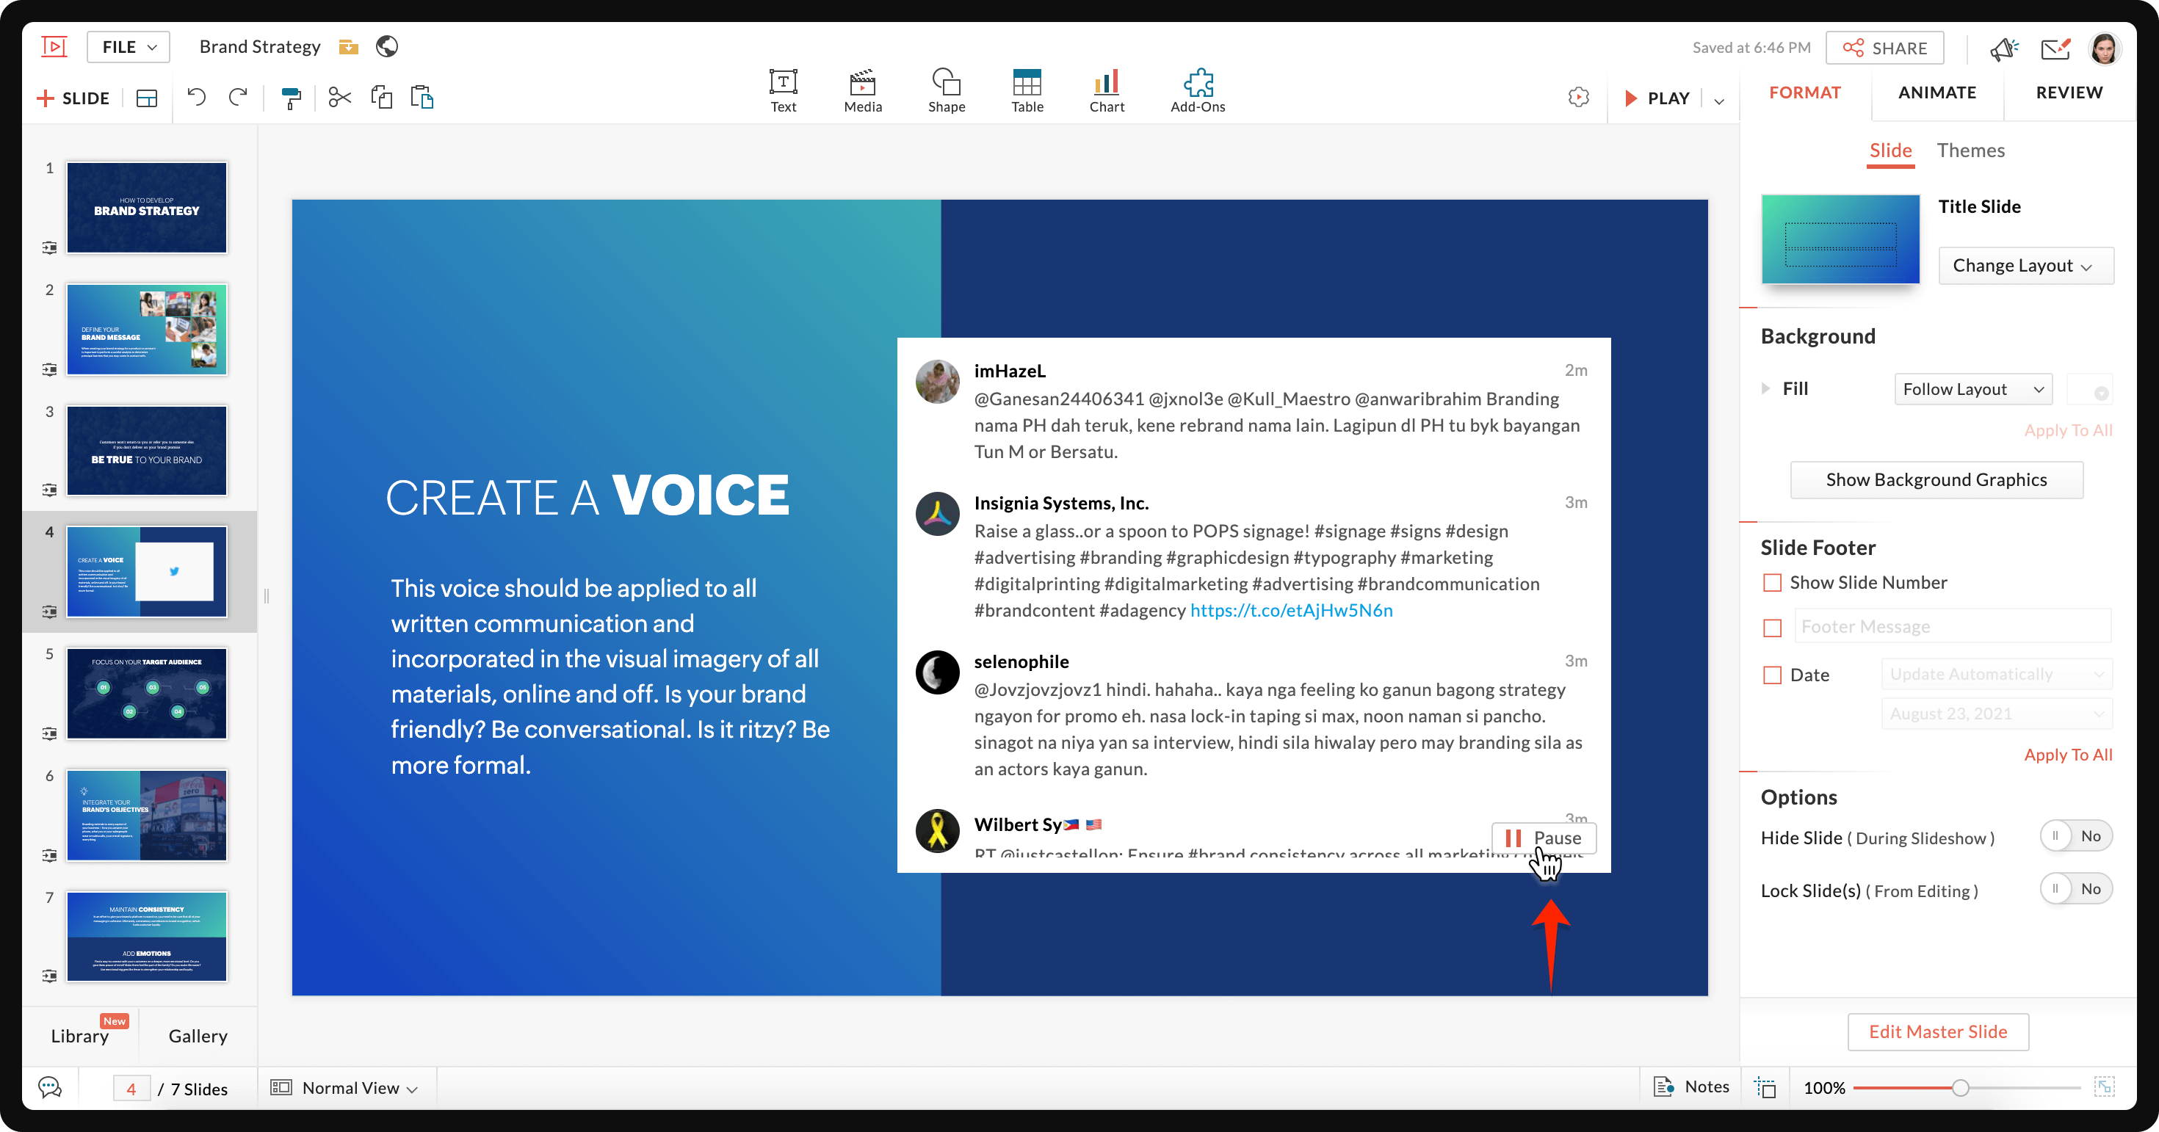
Task: Select the Format Painter icon
Action: [x=291, y=98]
